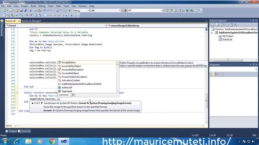This screenshot has width=259, height=145.
Task: Click code editor vertical scrollbar thumb
Action: (206, 101)
